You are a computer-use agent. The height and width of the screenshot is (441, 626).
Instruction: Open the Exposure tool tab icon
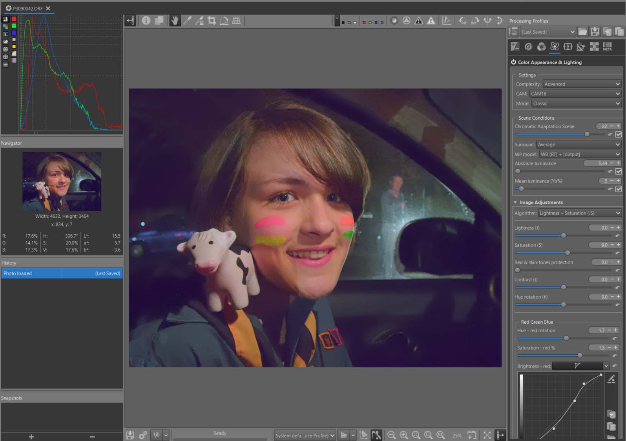(515, 47)
